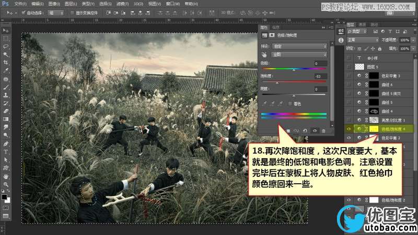Select the Lasso tool
The height and width of the screenshot is (235, 418).
click(x=6, y=47)
